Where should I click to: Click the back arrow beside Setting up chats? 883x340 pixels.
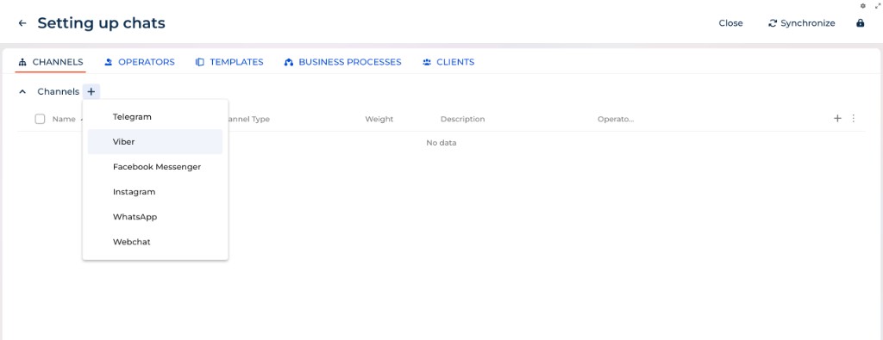pyautogui.click(x=22, y=23)
